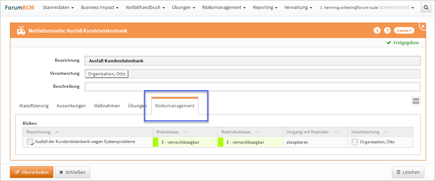435x181 pixels.
Task: Click Organisation, Otto in Verantwortung column
Action: click(377, 142)
